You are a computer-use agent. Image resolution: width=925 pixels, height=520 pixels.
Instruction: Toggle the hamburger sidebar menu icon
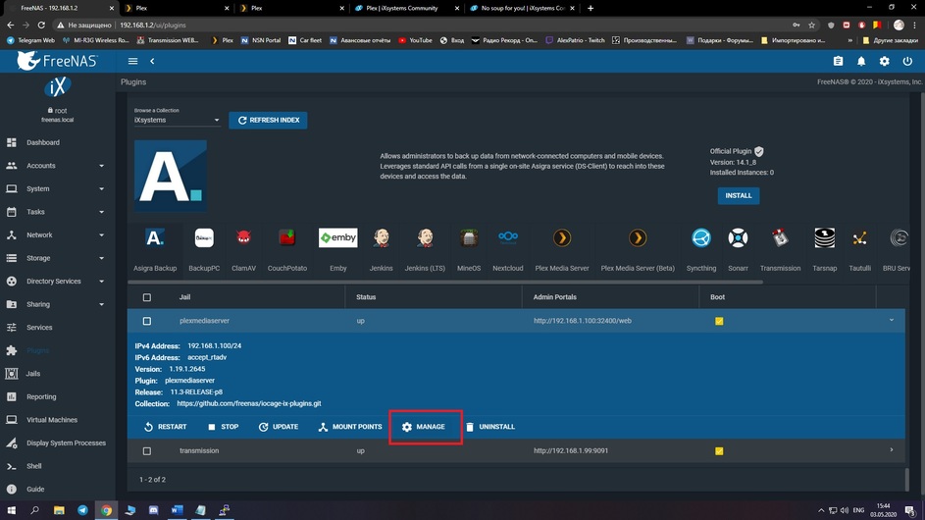click(132, 61)
